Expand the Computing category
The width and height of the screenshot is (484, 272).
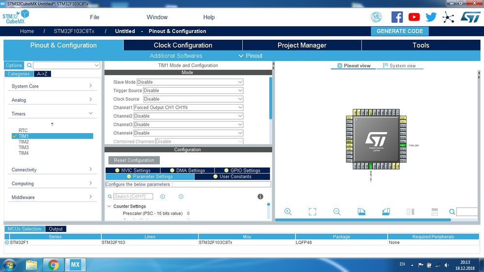point(52,183)
